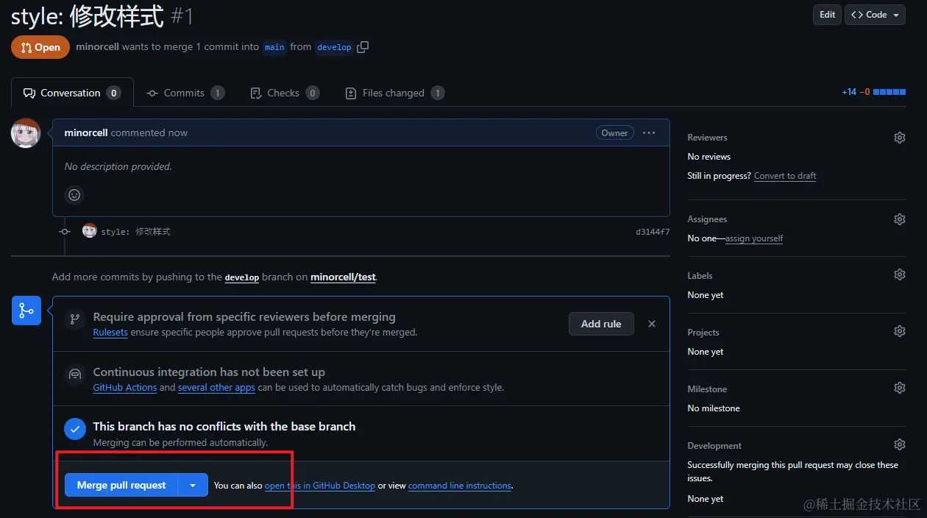Click the minorcell author name in the comment
This screenshot has height=518, width=927.
[86, 132]
